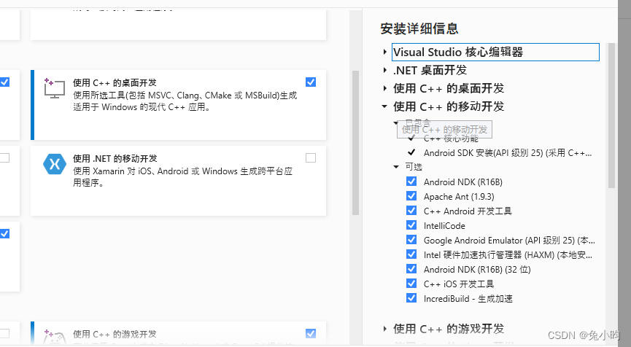Image resolution: width=631 pixels, height=347 pixels.
Task: Click the MSVC, Clang, CMake description text
Action: tap(185, 101)
